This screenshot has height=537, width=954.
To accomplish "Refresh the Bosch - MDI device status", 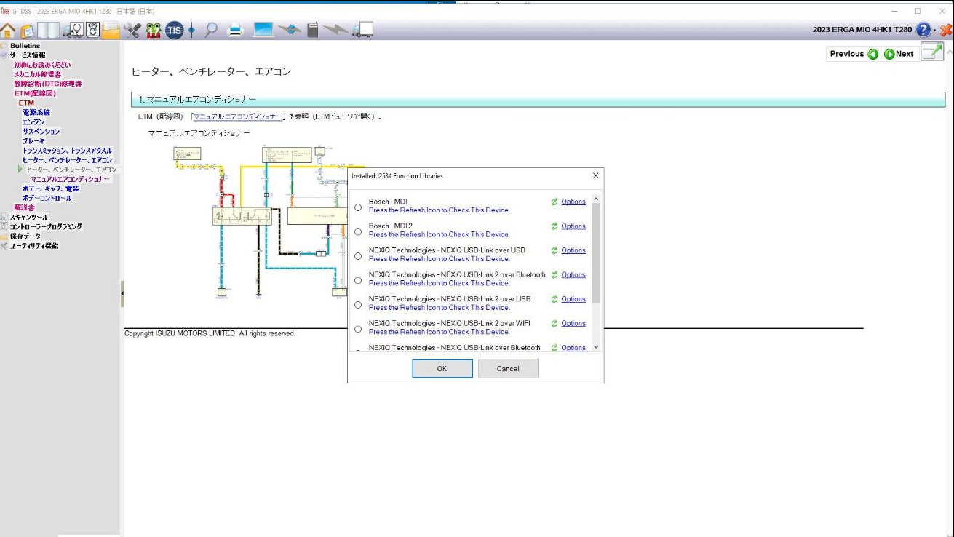I will click(x=554, y=202).
